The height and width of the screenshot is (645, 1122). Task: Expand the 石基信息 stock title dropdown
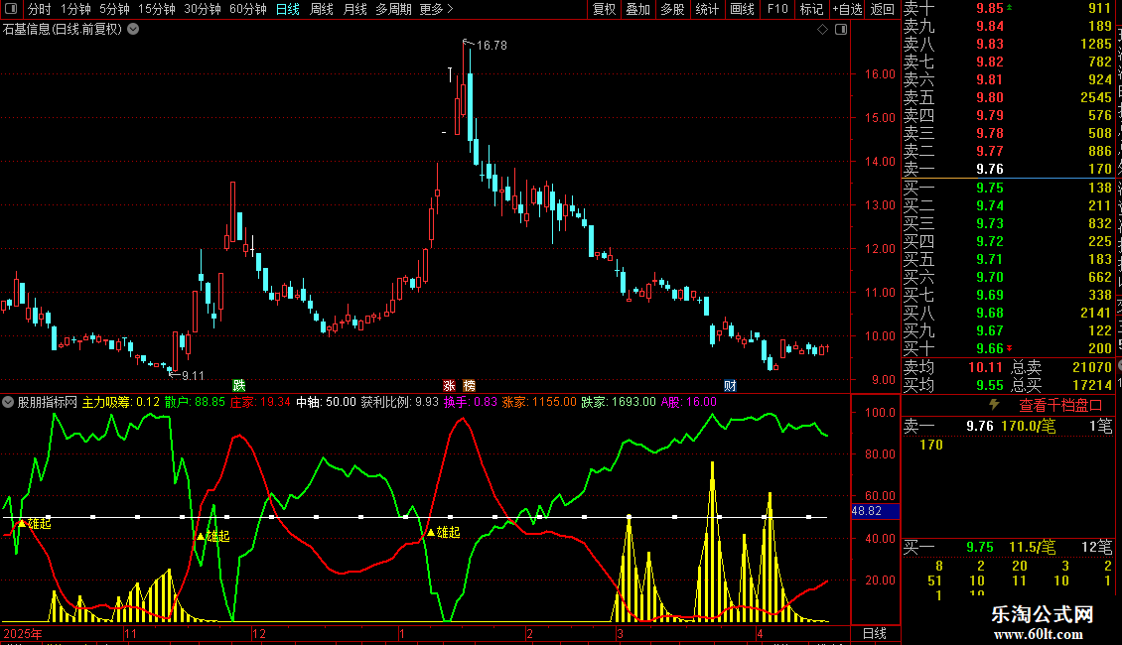pos(134,29)
